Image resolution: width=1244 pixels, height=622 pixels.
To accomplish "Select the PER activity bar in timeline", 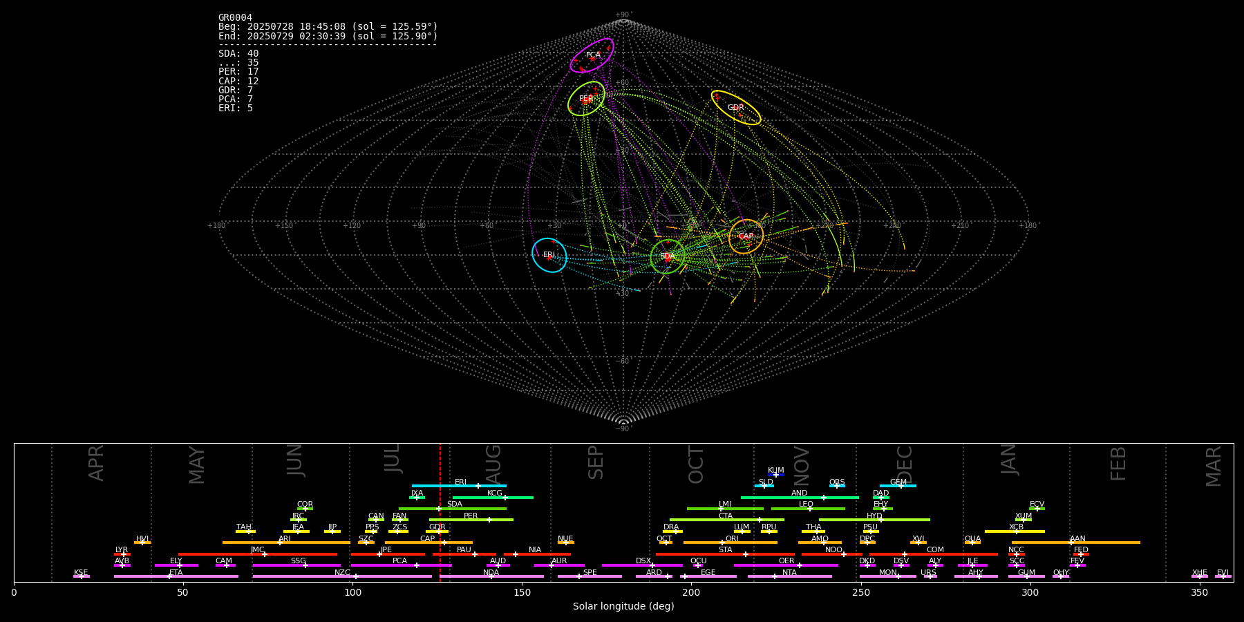I will [x=471, y=520].
